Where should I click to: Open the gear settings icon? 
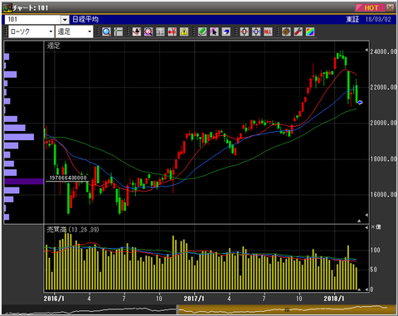(x=286, y=32)
